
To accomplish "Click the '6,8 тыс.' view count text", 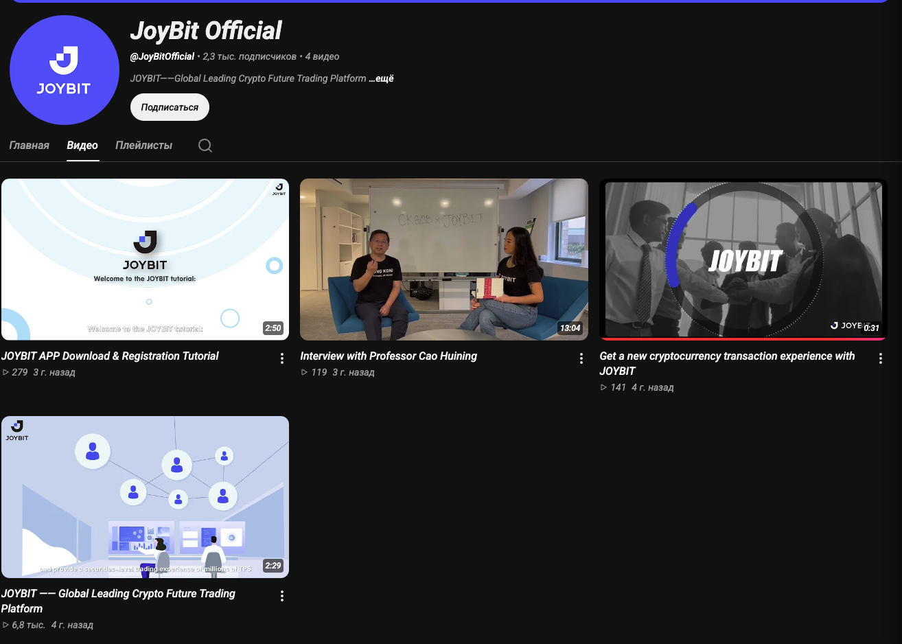I will [29, 625].
